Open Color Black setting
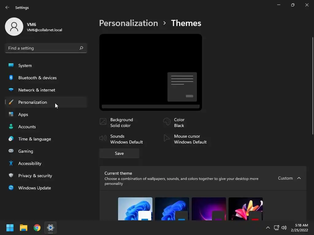This screenshot has width=314, height=235. click(174, 122)
